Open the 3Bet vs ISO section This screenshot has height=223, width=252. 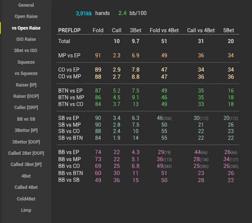click(x=26, y=51)
